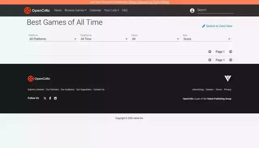Click Submit a Review link
Image resolution: width=259 pixels, height=148 pixels.
(36, 89)
